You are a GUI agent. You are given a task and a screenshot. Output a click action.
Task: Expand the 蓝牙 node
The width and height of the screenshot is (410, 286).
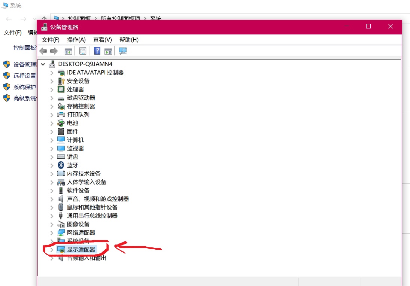(52, 165)
